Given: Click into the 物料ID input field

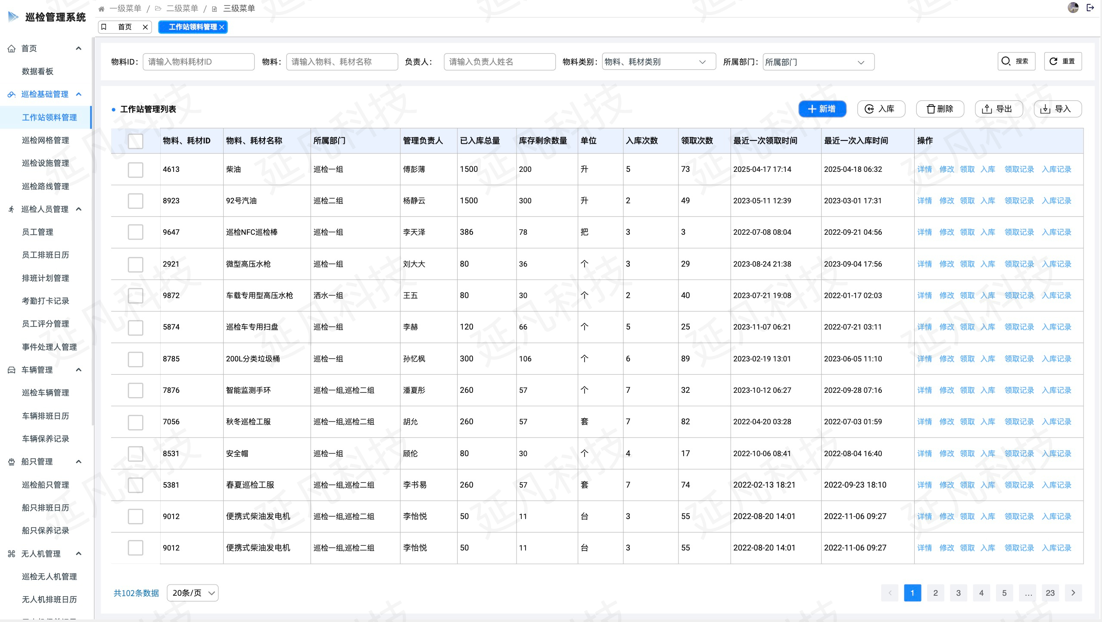Looking at the screenshot, I should click(x=198, y=62).
